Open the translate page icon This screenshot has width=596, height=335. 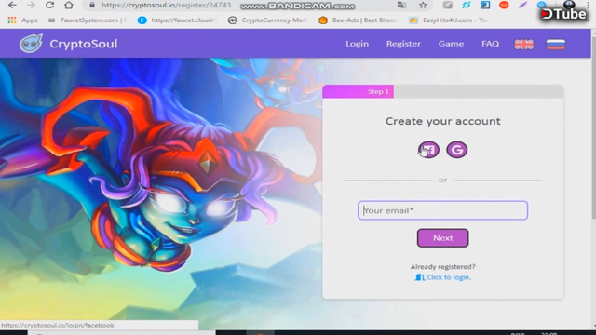click(401, 6)
